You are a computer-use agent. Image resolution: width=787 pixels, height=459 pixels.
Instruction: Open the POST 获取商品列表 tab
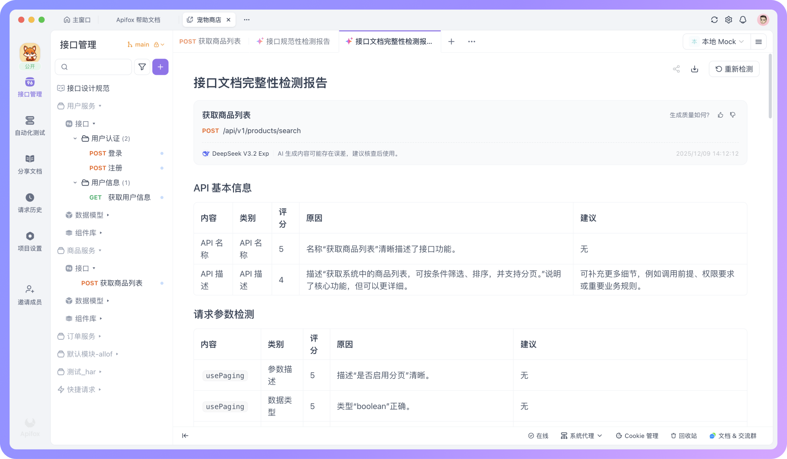(210, 41)
